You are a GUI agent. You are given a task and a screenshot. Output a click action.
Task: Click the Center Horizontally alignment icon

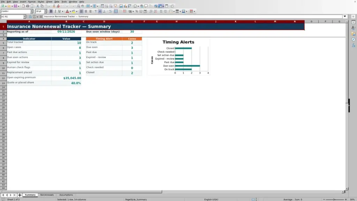[86, 11]
